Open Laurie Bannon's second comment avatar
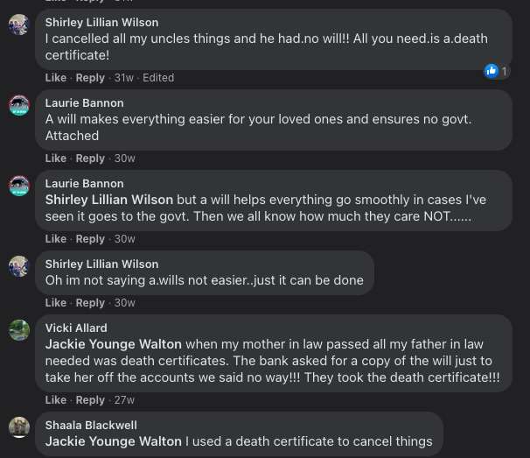Viewport: 530px width, 458px height. click(x=19, y=186)
